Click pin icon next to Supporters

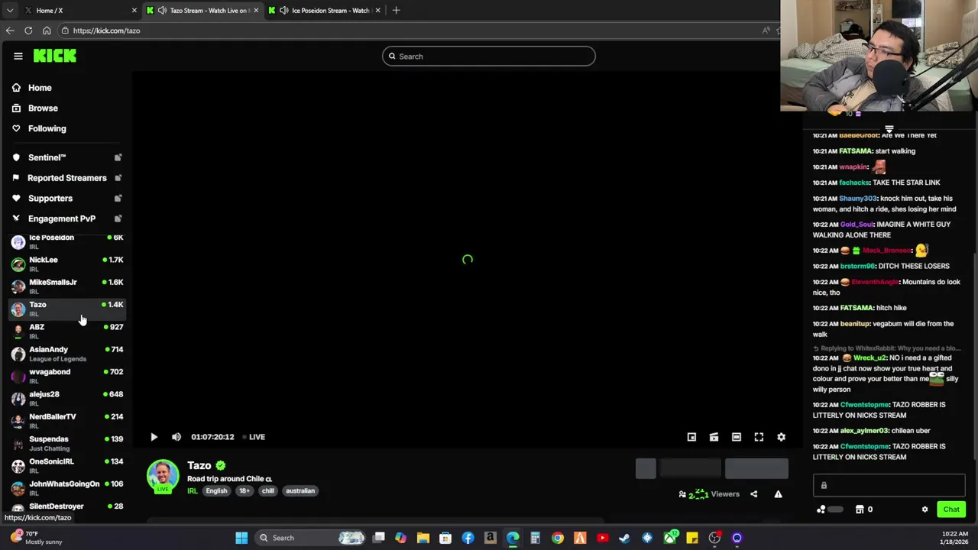(x=118, y=199)
